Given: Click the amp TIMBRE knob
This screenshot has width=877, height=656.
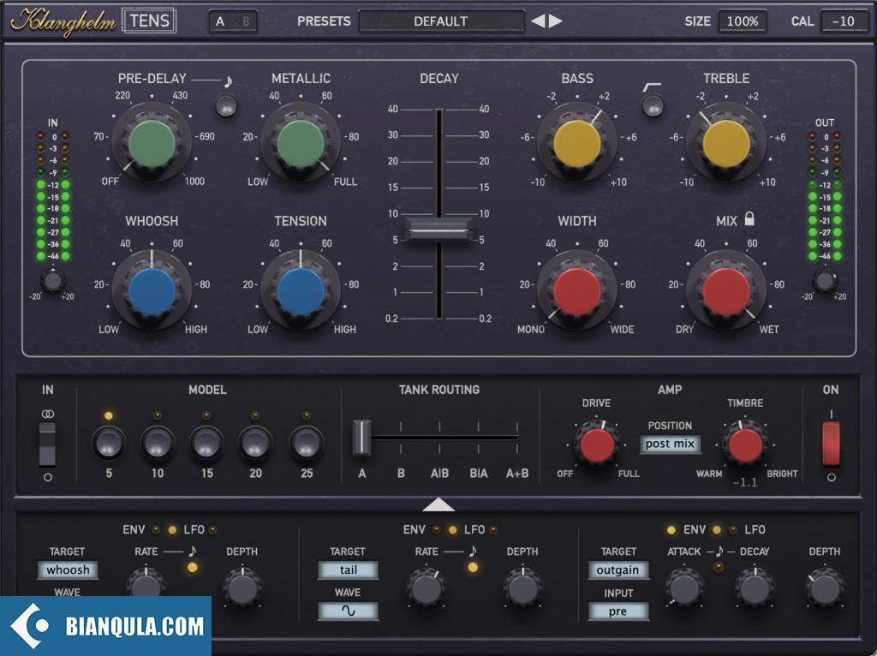Looking at the screenshot, I should pos(745,444).
